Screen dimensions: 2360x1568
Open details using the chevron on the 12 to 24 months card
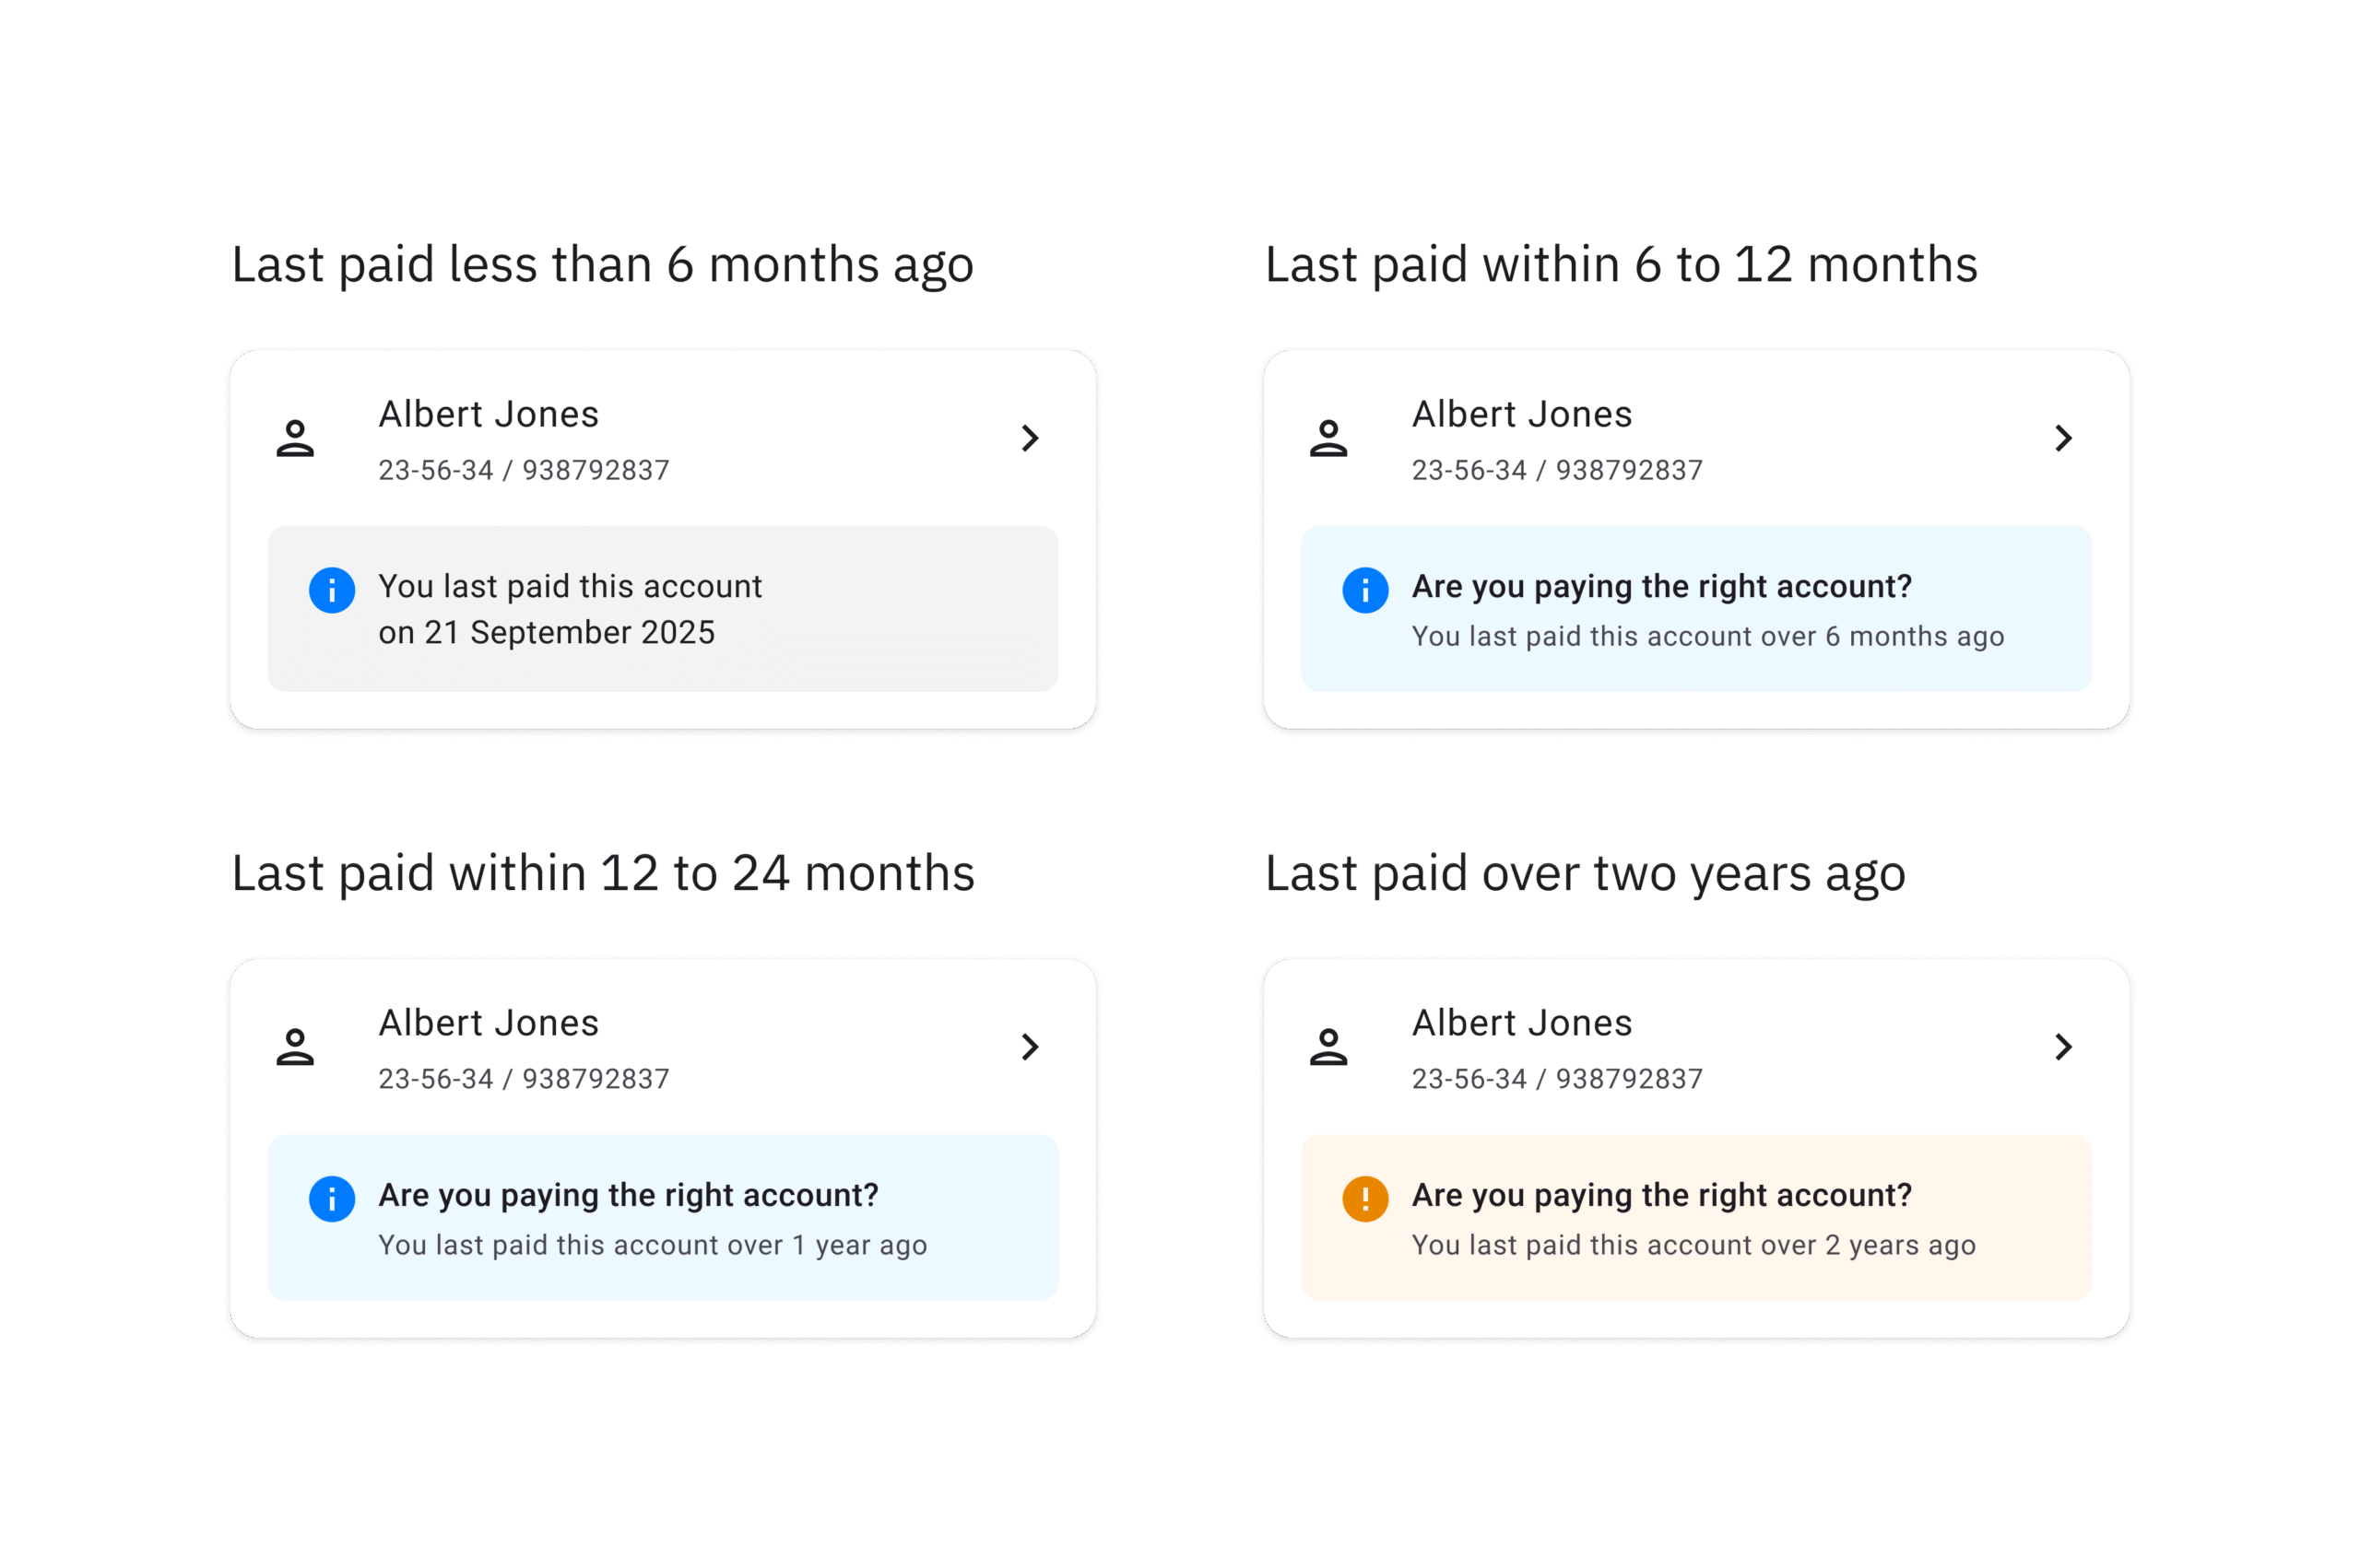point(1031,1047)
